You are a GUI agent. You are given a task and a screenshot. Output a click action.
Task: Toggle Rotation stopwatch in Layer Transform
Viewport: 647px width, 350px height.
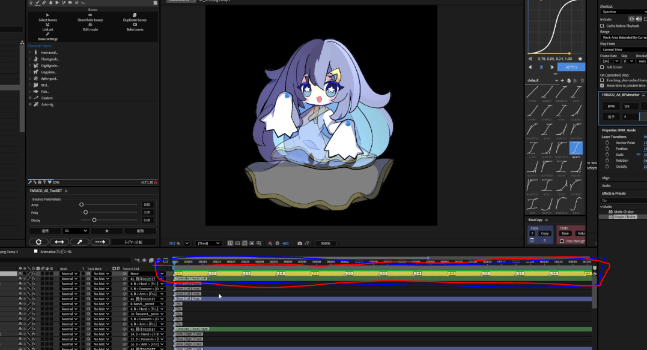click(607, 161)
